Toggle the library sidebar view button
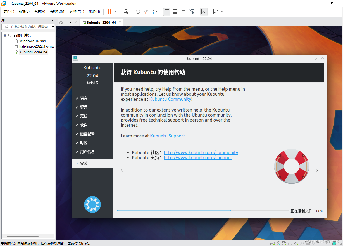Image resolution: width=343 pixels, height=246 pixels. point(167,12)
